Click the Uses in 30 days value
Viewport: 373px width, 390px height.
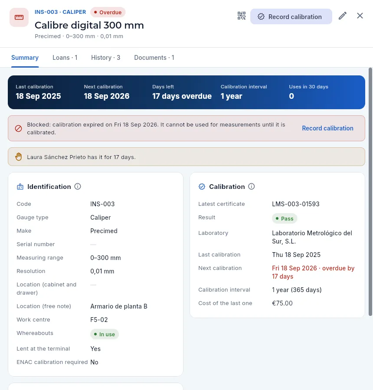291,96
